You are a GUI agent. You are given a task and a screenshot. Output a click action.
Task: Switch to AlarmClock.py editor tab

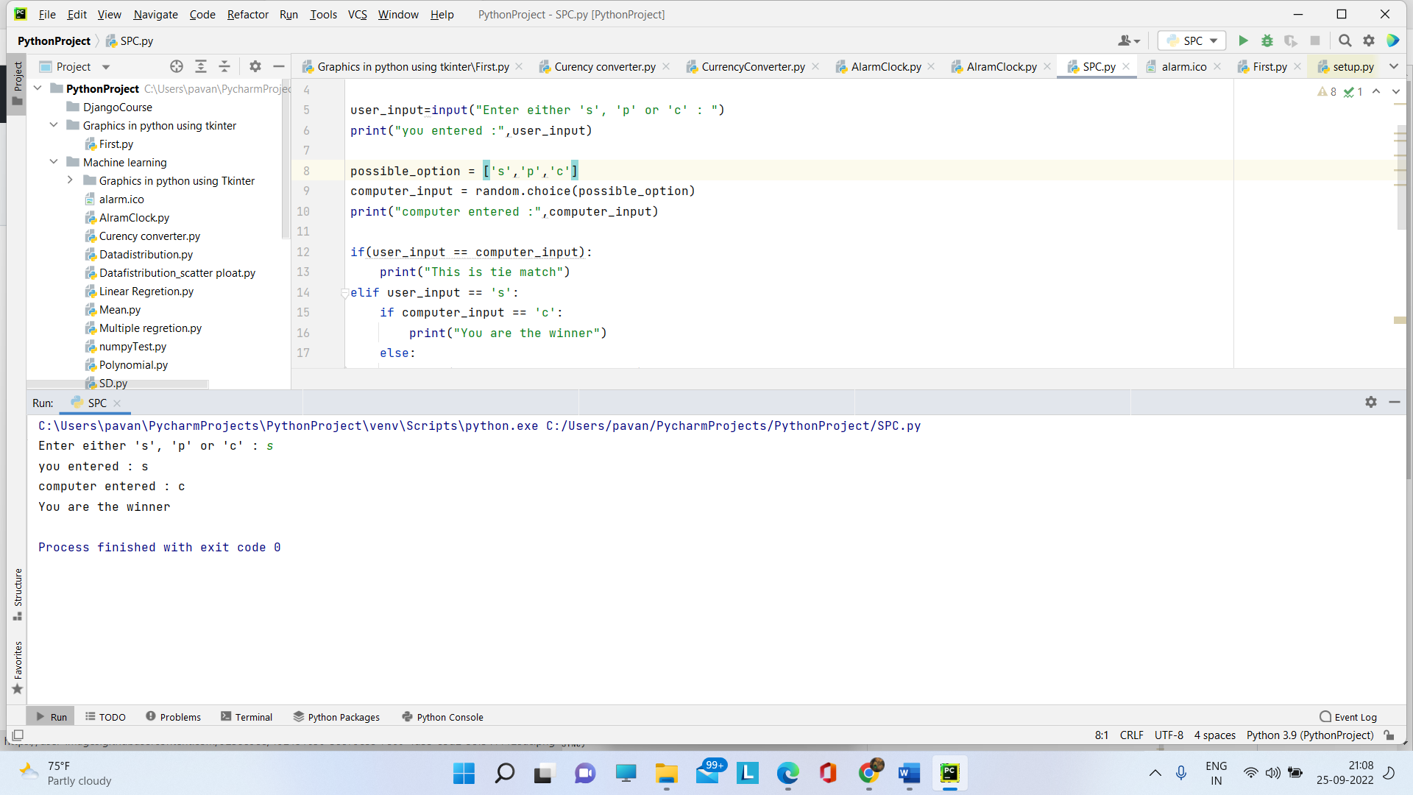tap(885, 66)
